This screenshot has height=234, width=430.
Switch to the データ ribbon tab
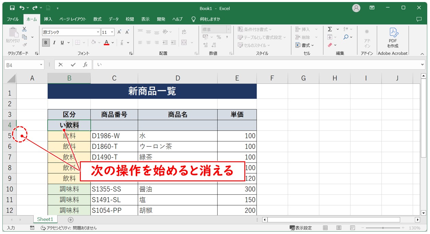point(113,19)
